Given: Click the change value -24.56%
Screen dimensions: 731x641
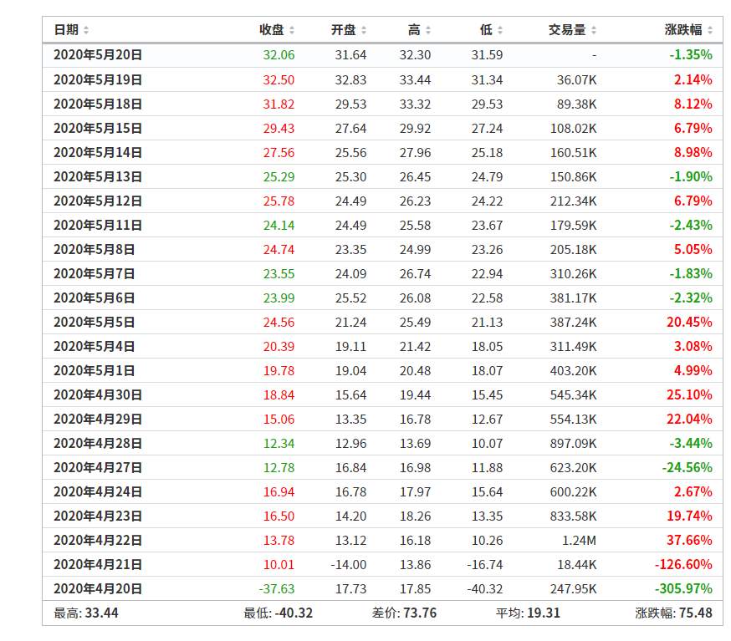Looking at the screenshot, I should tap(688, 467).
